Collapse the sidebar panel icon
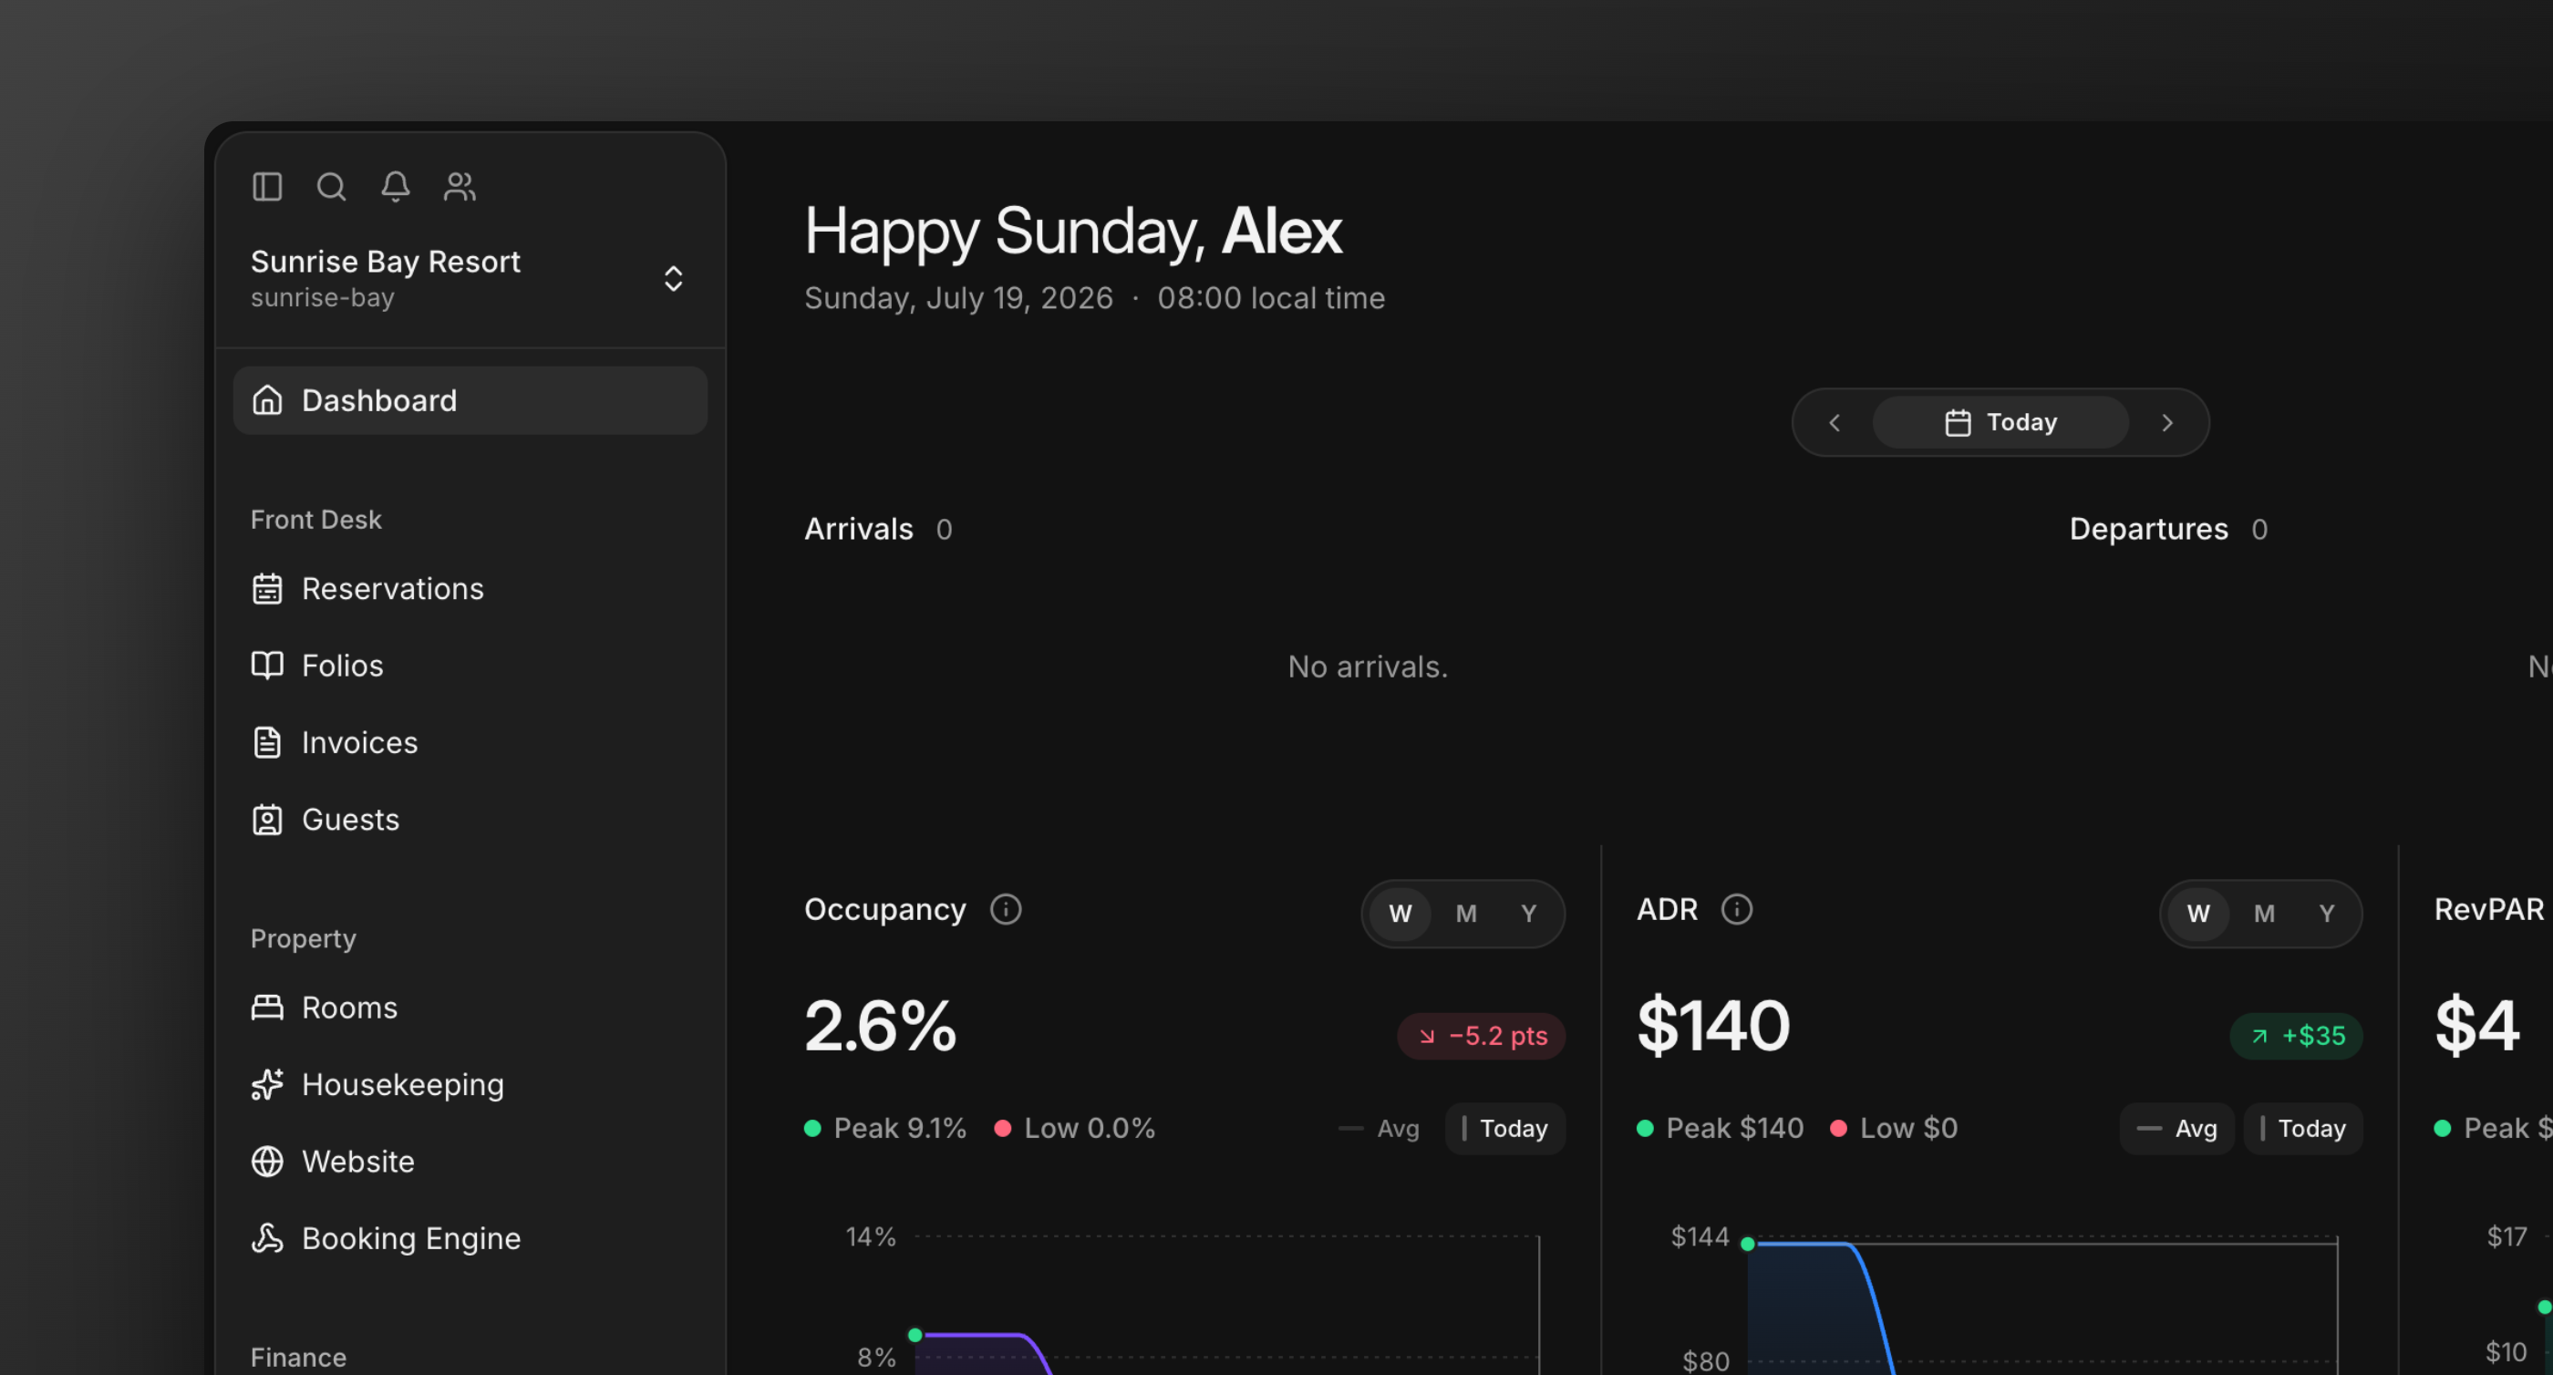2553x1375 pixels. (266, 186)
